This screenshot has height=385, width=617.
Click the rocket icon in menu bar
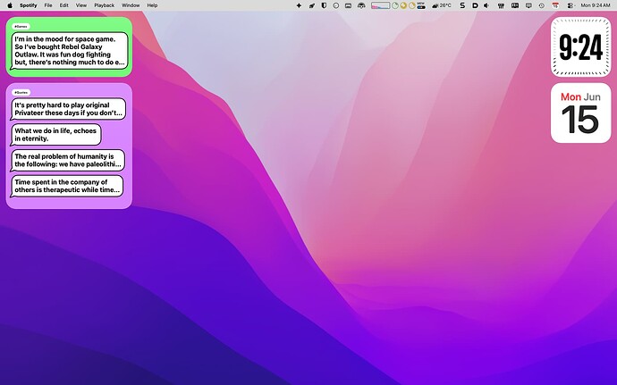coord(312,5)
